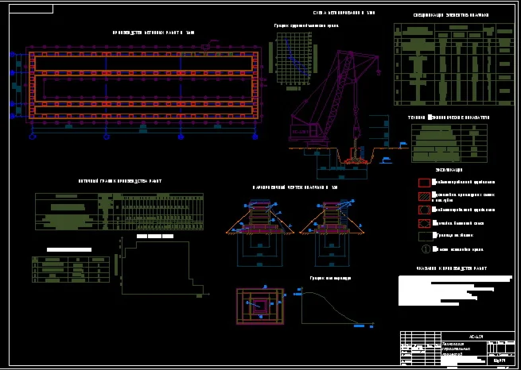This screenshot has height=370, width=521.
Task: Click the crane load capacity graph grid
Action: [294, 60]
